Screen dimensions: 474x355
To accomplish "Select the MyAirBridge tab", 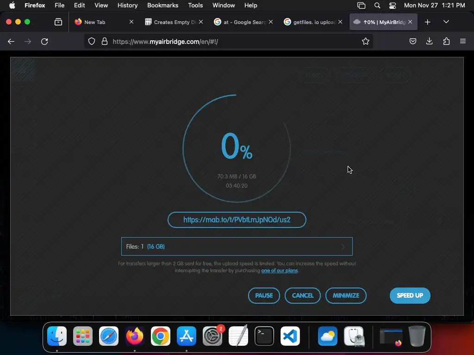I will pyautogui.click(x=383, y=22).
